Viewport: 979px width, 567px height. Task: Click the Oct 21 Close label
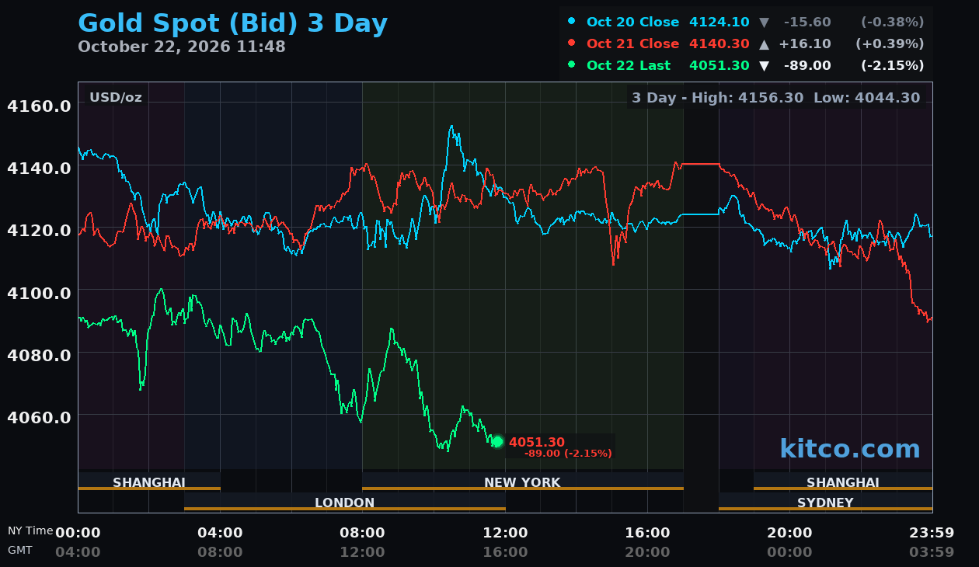632,44
